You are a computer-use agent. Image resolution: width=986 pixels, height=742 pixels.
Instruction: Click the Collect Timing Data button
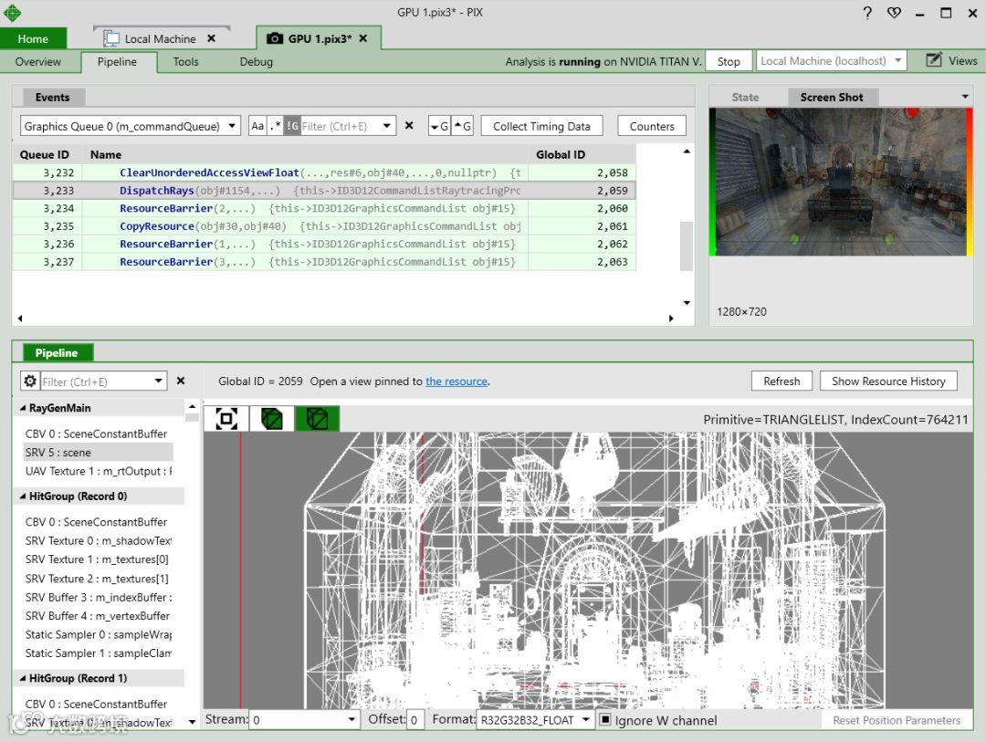coord(541,126)
